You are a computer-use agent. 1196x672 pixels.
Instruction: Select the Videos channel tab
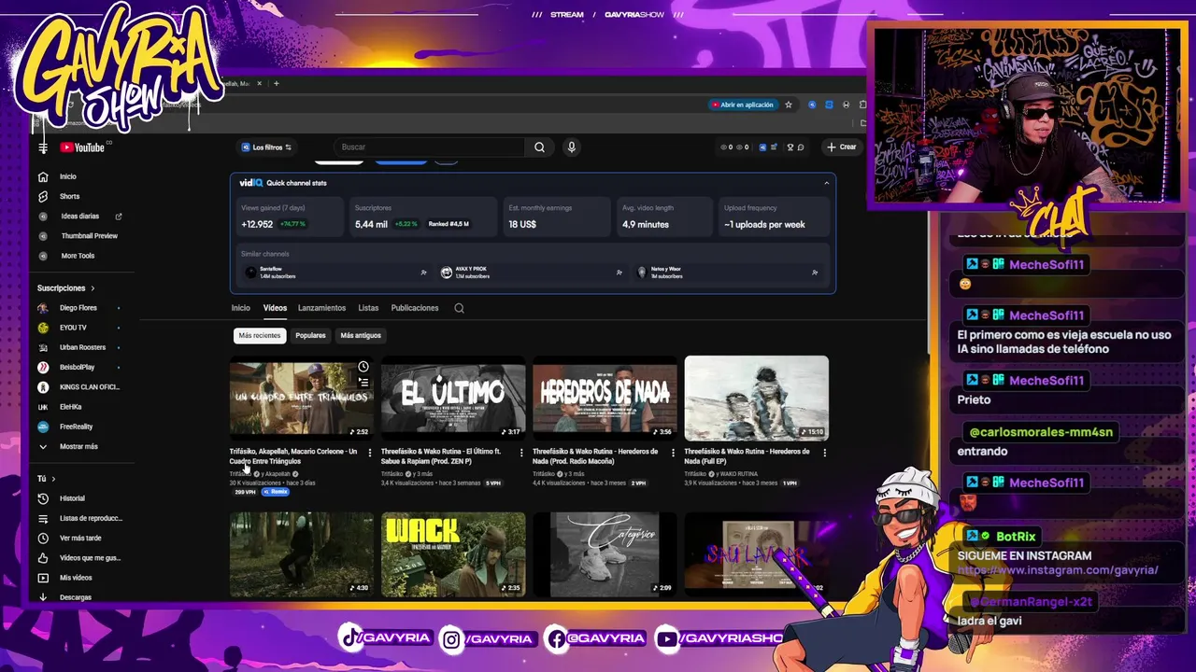pos(275,308)
